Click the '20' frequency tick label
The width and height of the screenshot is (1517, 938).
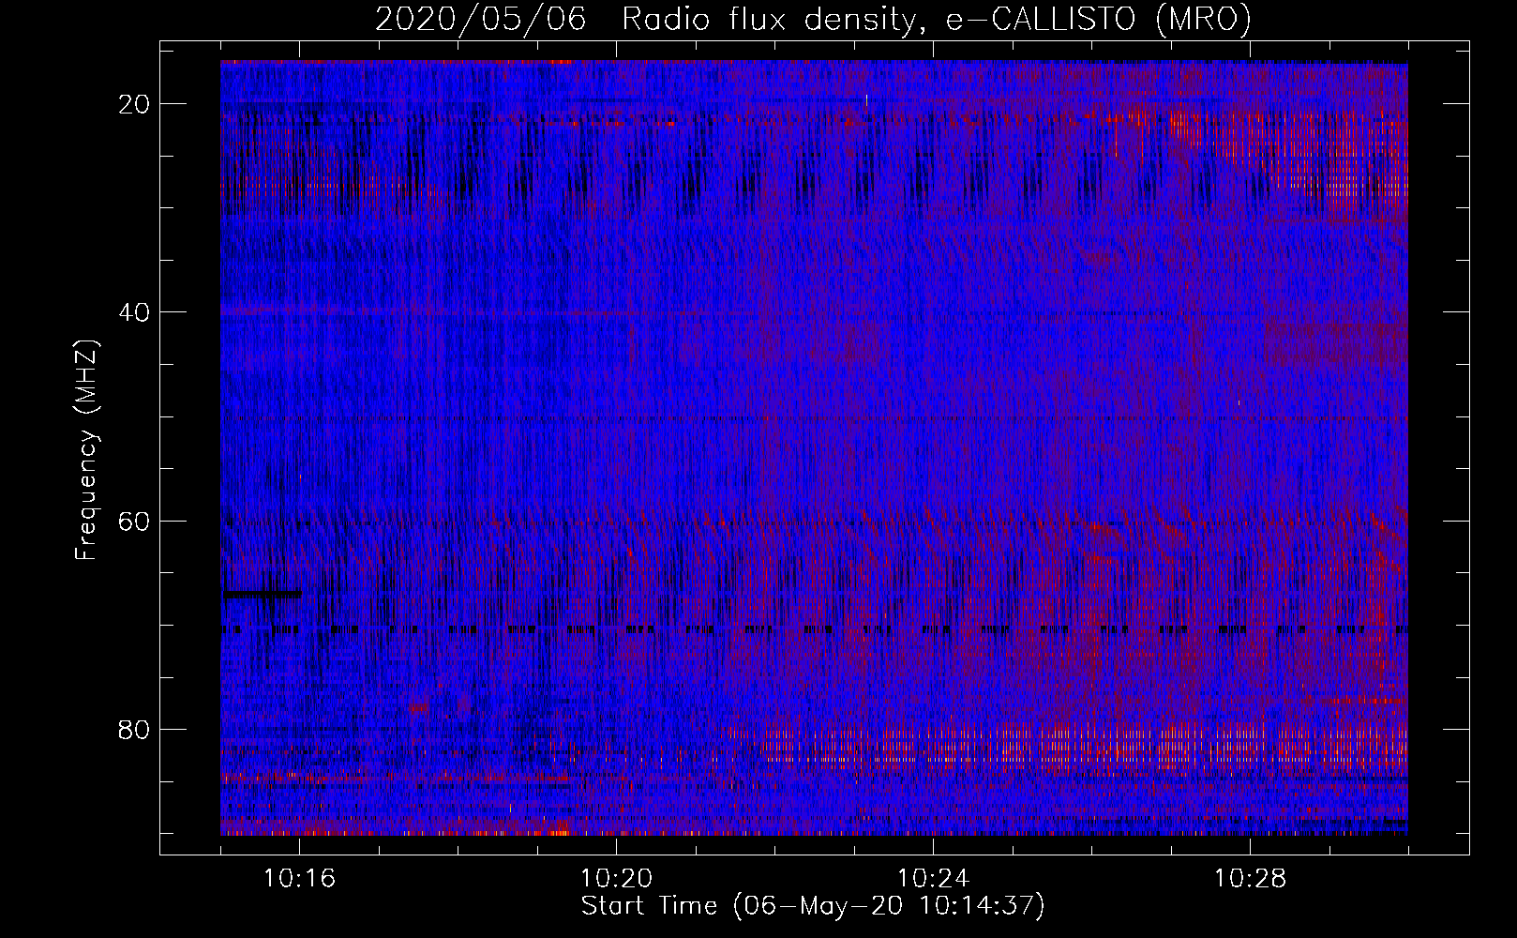click(135, 104)
